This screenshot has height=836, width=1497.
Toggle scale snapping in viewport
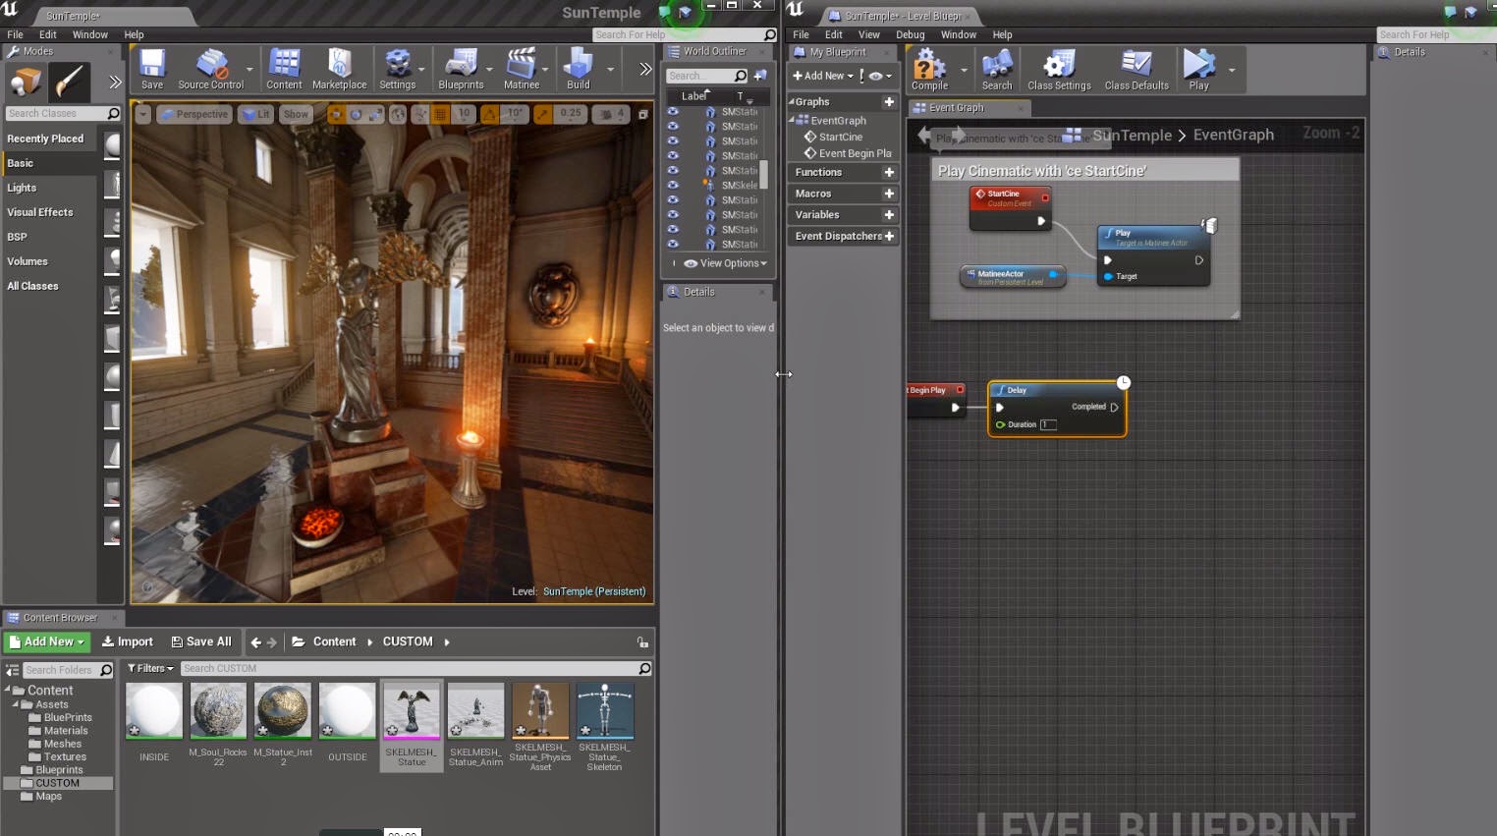pos(542,115)
